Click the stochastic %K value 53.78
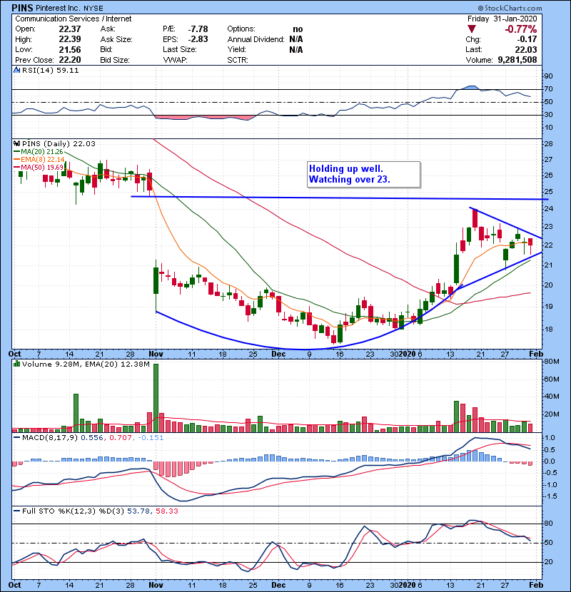 tap(138, 511)
